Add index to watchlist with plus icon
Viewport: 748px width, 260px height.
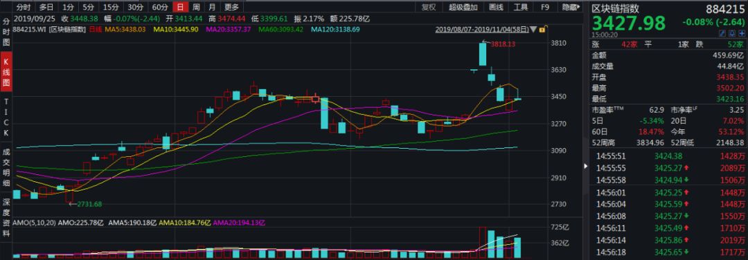pos(742,33)
